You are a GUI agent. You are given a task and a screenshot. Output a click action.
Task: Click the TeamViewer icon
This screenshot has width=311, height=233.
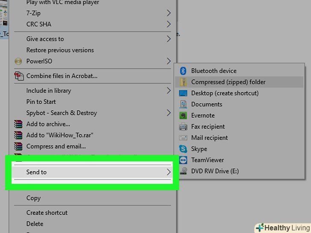pyautogui.click(x=183, y=160)
